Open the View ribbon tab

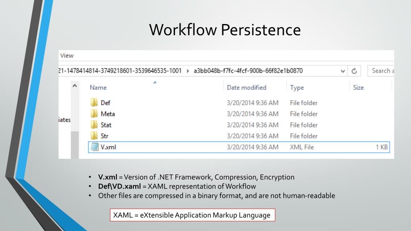[67, 55]
